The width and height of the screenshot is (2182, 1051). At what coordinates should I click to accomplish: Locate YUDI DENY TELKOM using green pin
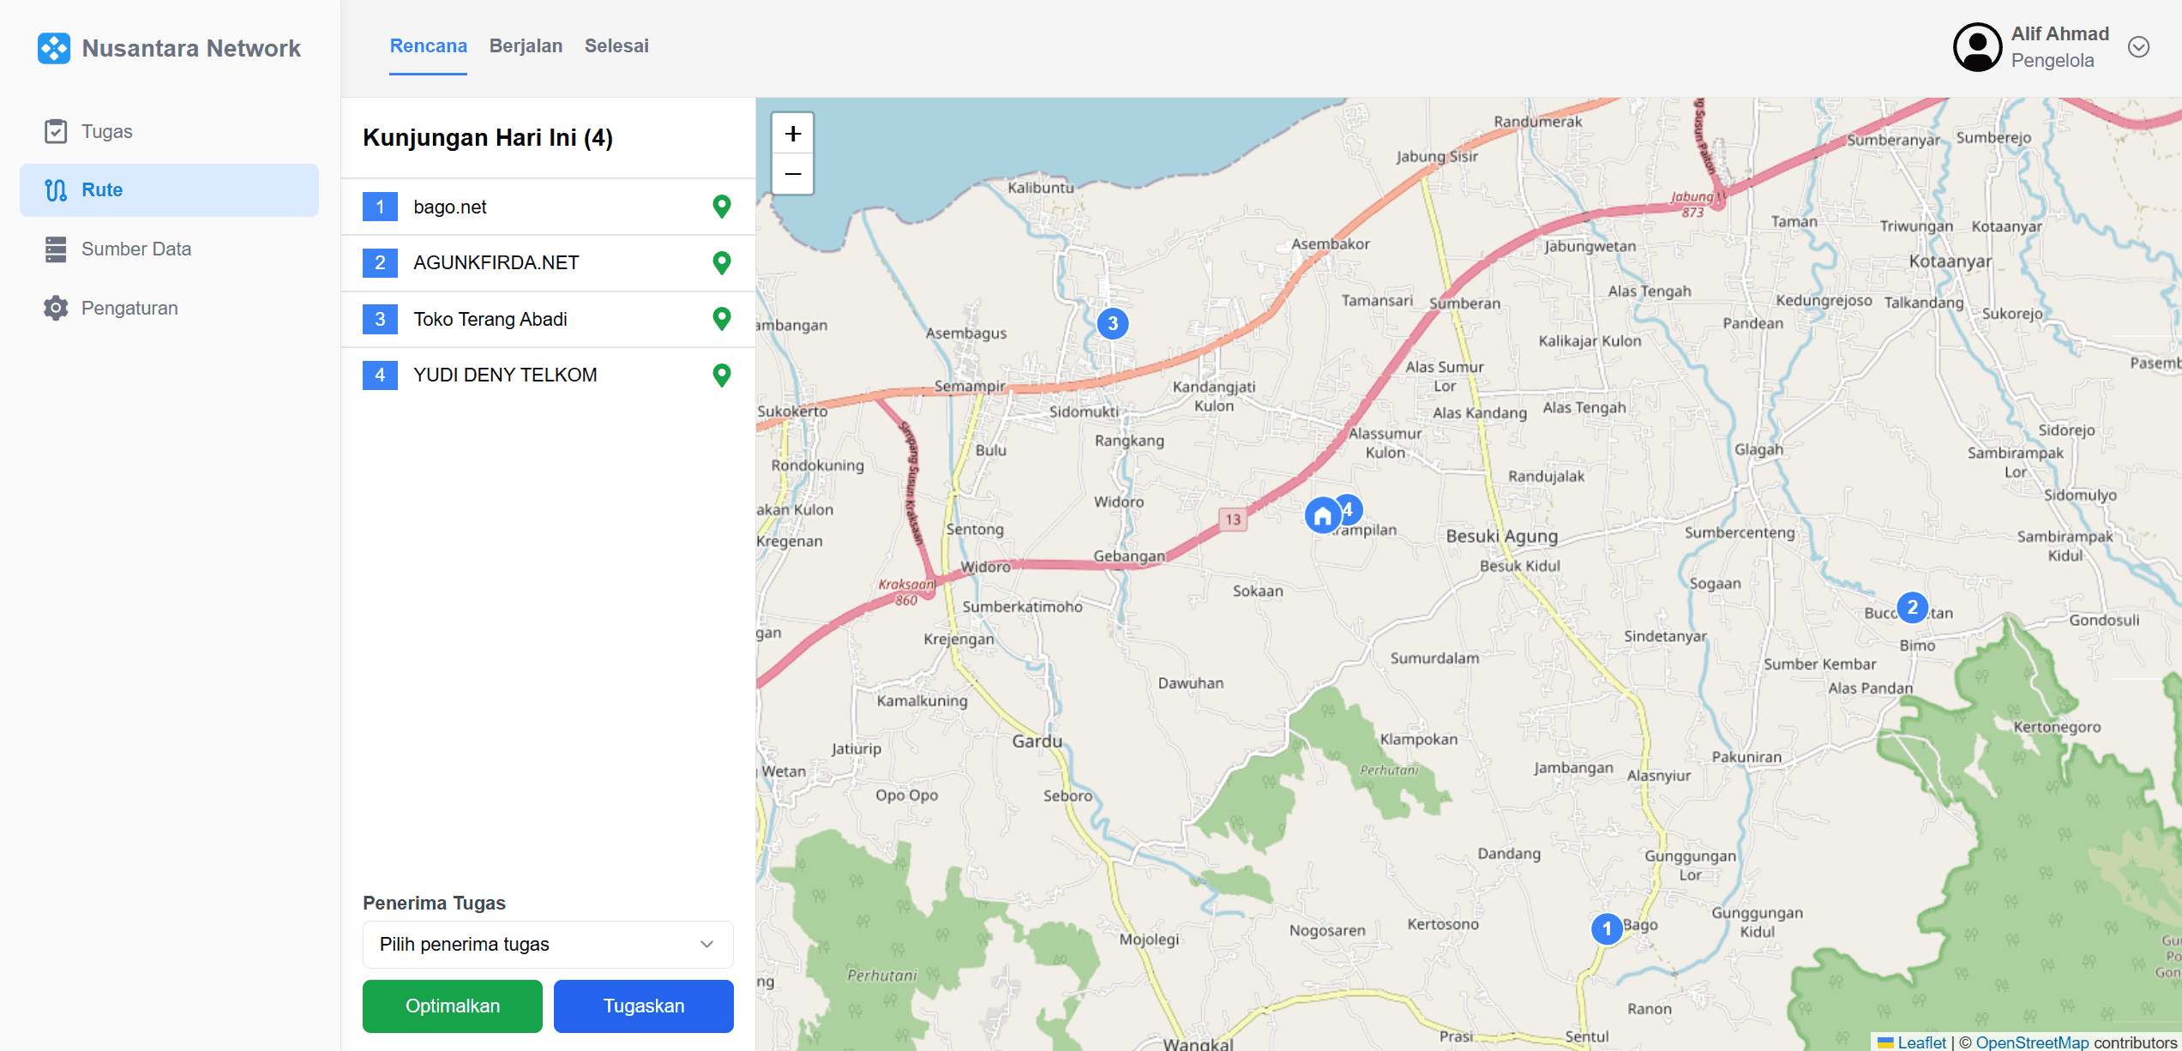point(722,375)
